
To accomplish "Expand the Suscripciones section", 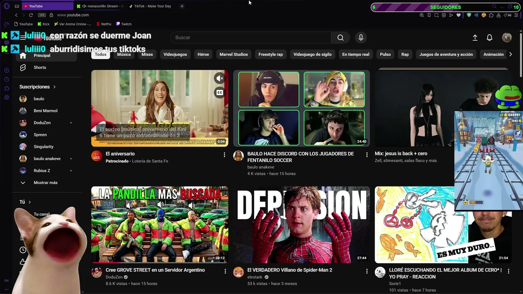I will click(38, 87).
